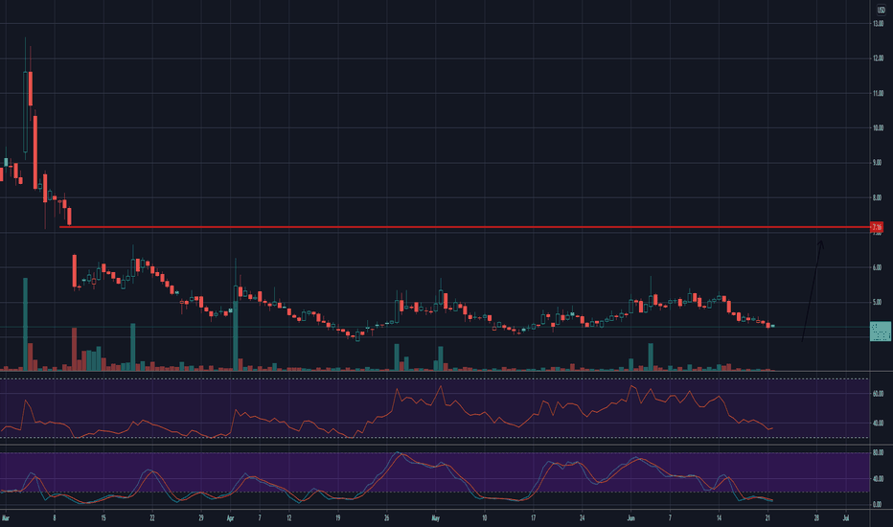Click the stochastic pane 80.00 scale label
Image resolution: width=893 pixels, height=527 pixels.
click(878, 453)
